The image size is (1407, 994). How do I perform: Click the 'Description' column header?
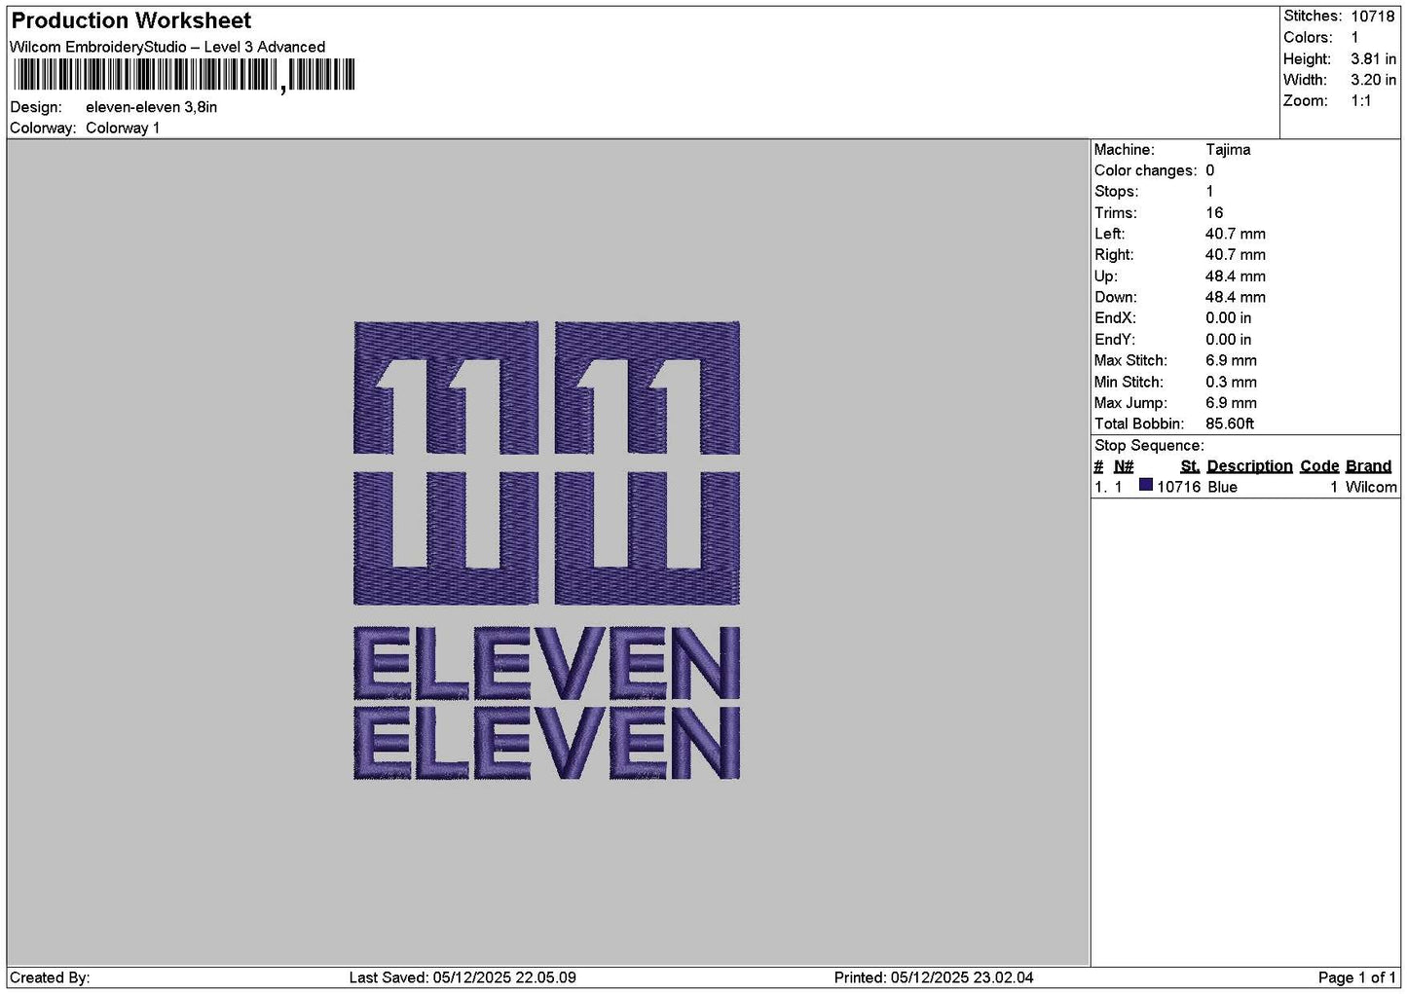(1249, 466)
